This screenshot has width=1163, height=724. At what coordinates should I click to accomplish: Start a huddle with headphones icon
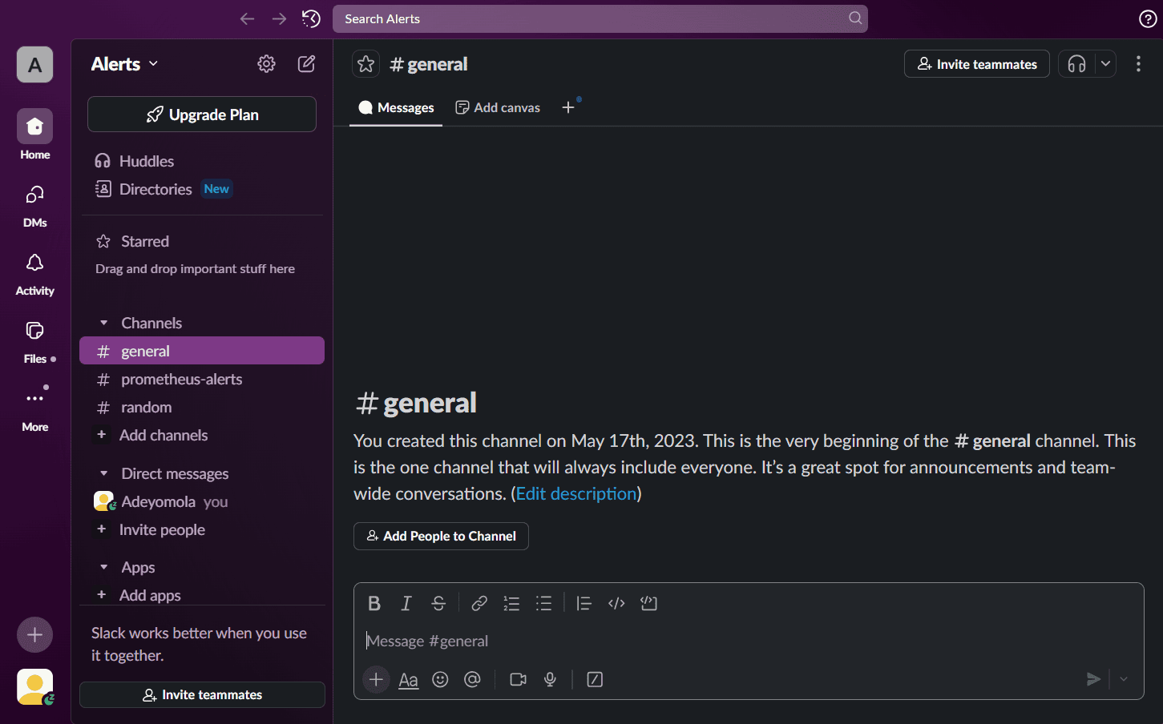(1076, 64)
